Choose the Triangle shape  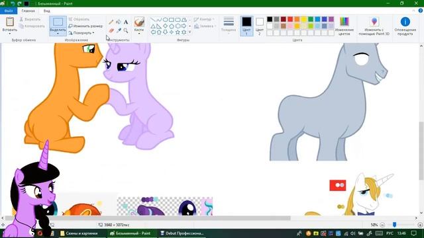click(153, 26)
